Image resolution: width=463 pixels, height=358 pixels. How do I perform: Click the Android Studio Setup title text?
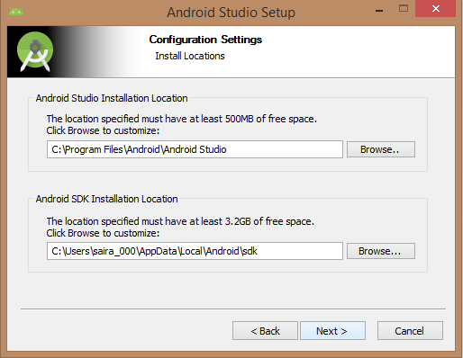(231, 13)
